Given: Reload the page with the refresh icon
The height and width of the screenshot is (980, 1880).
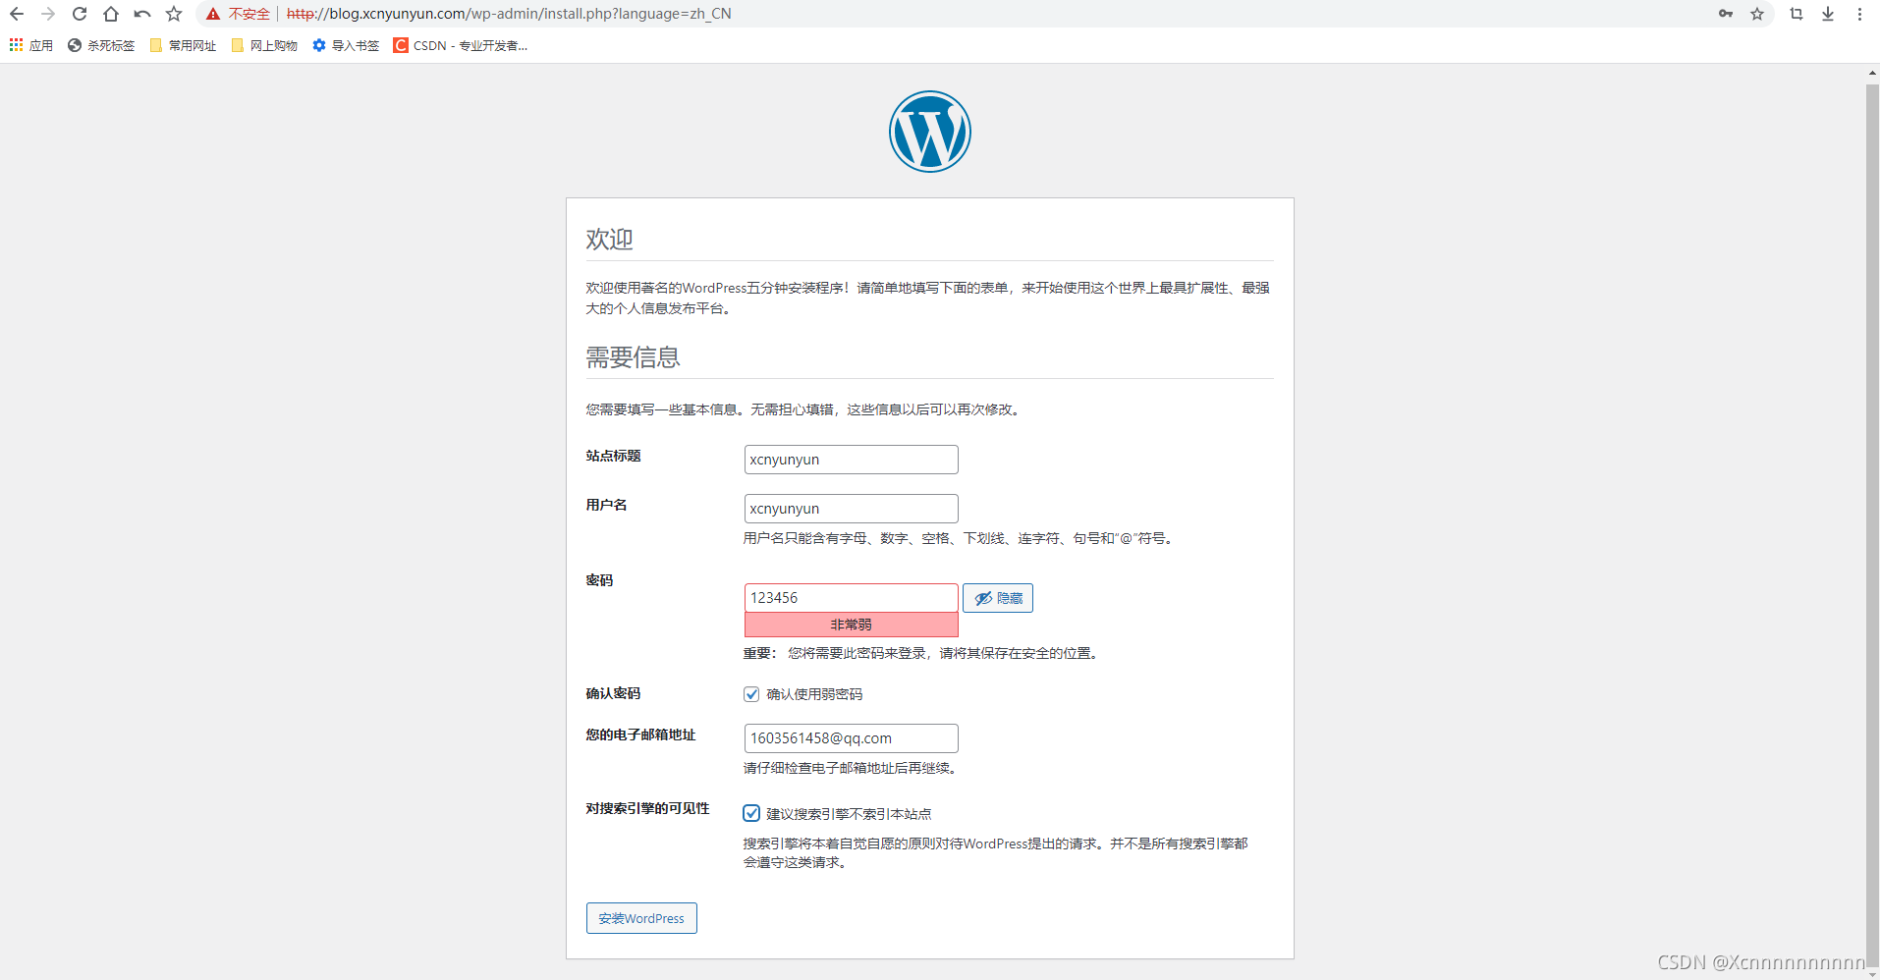Looking at the screenshot, I should (80, 14).
